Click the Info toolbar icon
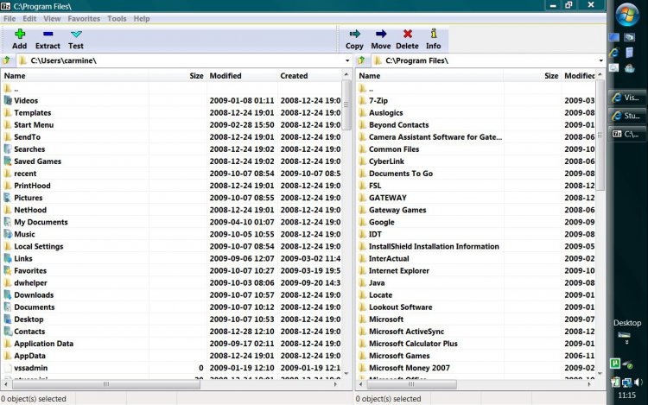 tap(434, 34)
